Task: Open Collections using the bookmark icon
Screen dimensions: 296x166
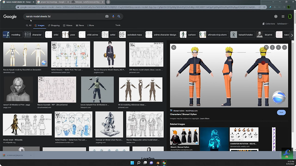Action: pyautogui.click(x=263, y=24)
